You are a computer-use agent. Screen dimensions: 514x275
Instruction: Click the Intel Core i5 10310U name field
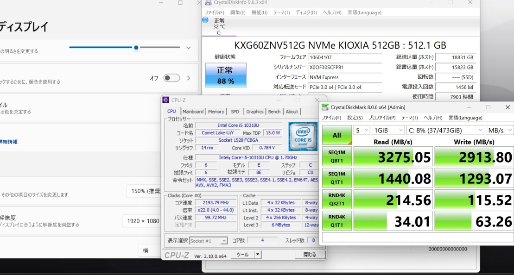coord(239,125)
